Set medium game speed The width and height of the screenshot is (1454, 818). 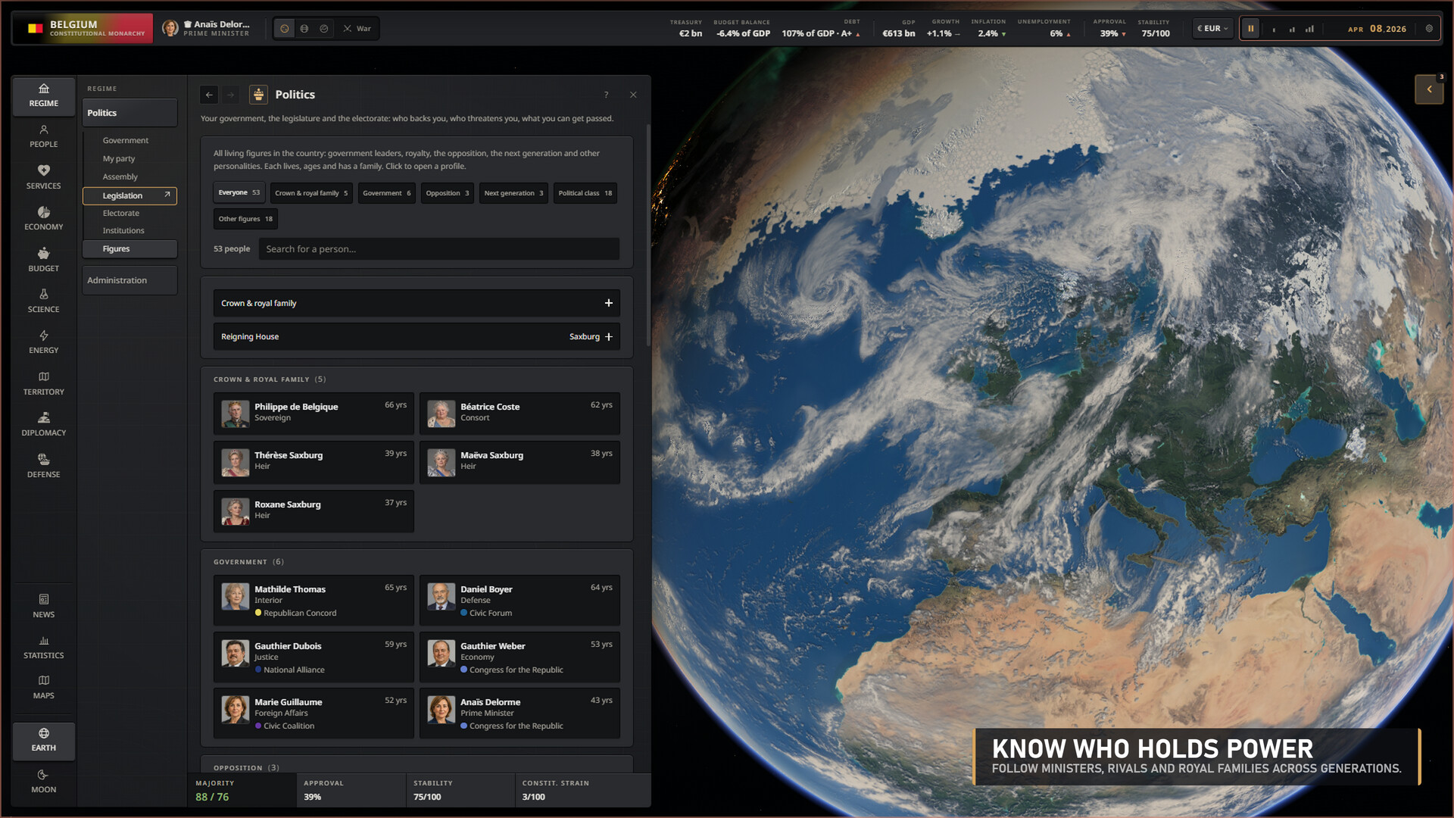tap(1292, 30)
